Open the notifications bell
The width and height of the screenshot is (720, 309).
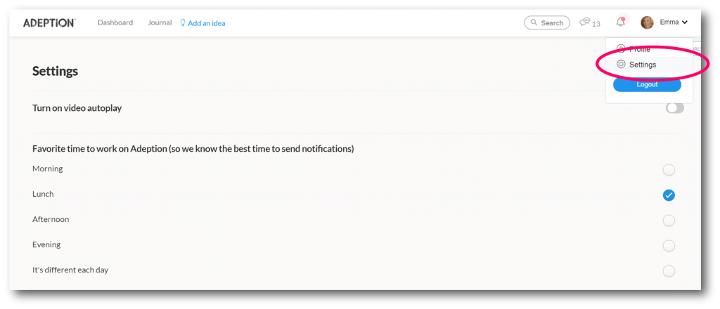tap(620, 22)
